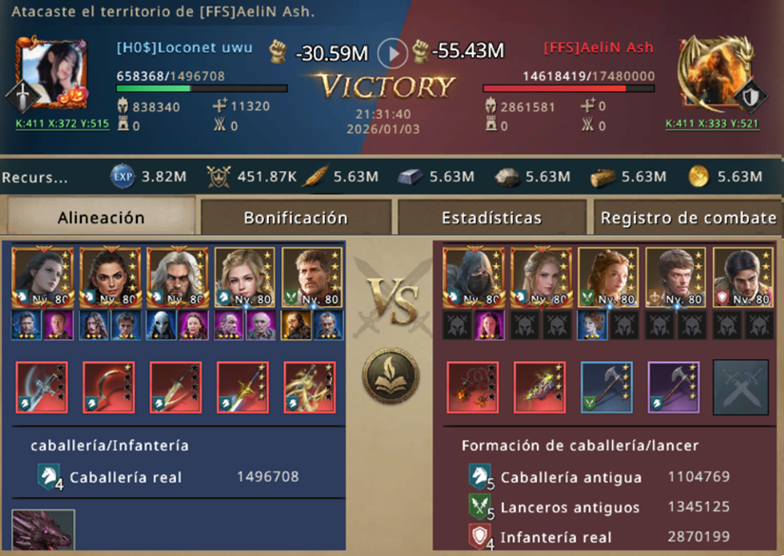This screenshot has height=556, width=784.
Task: Click the gold coin resource icon
Action: (698, 177)
